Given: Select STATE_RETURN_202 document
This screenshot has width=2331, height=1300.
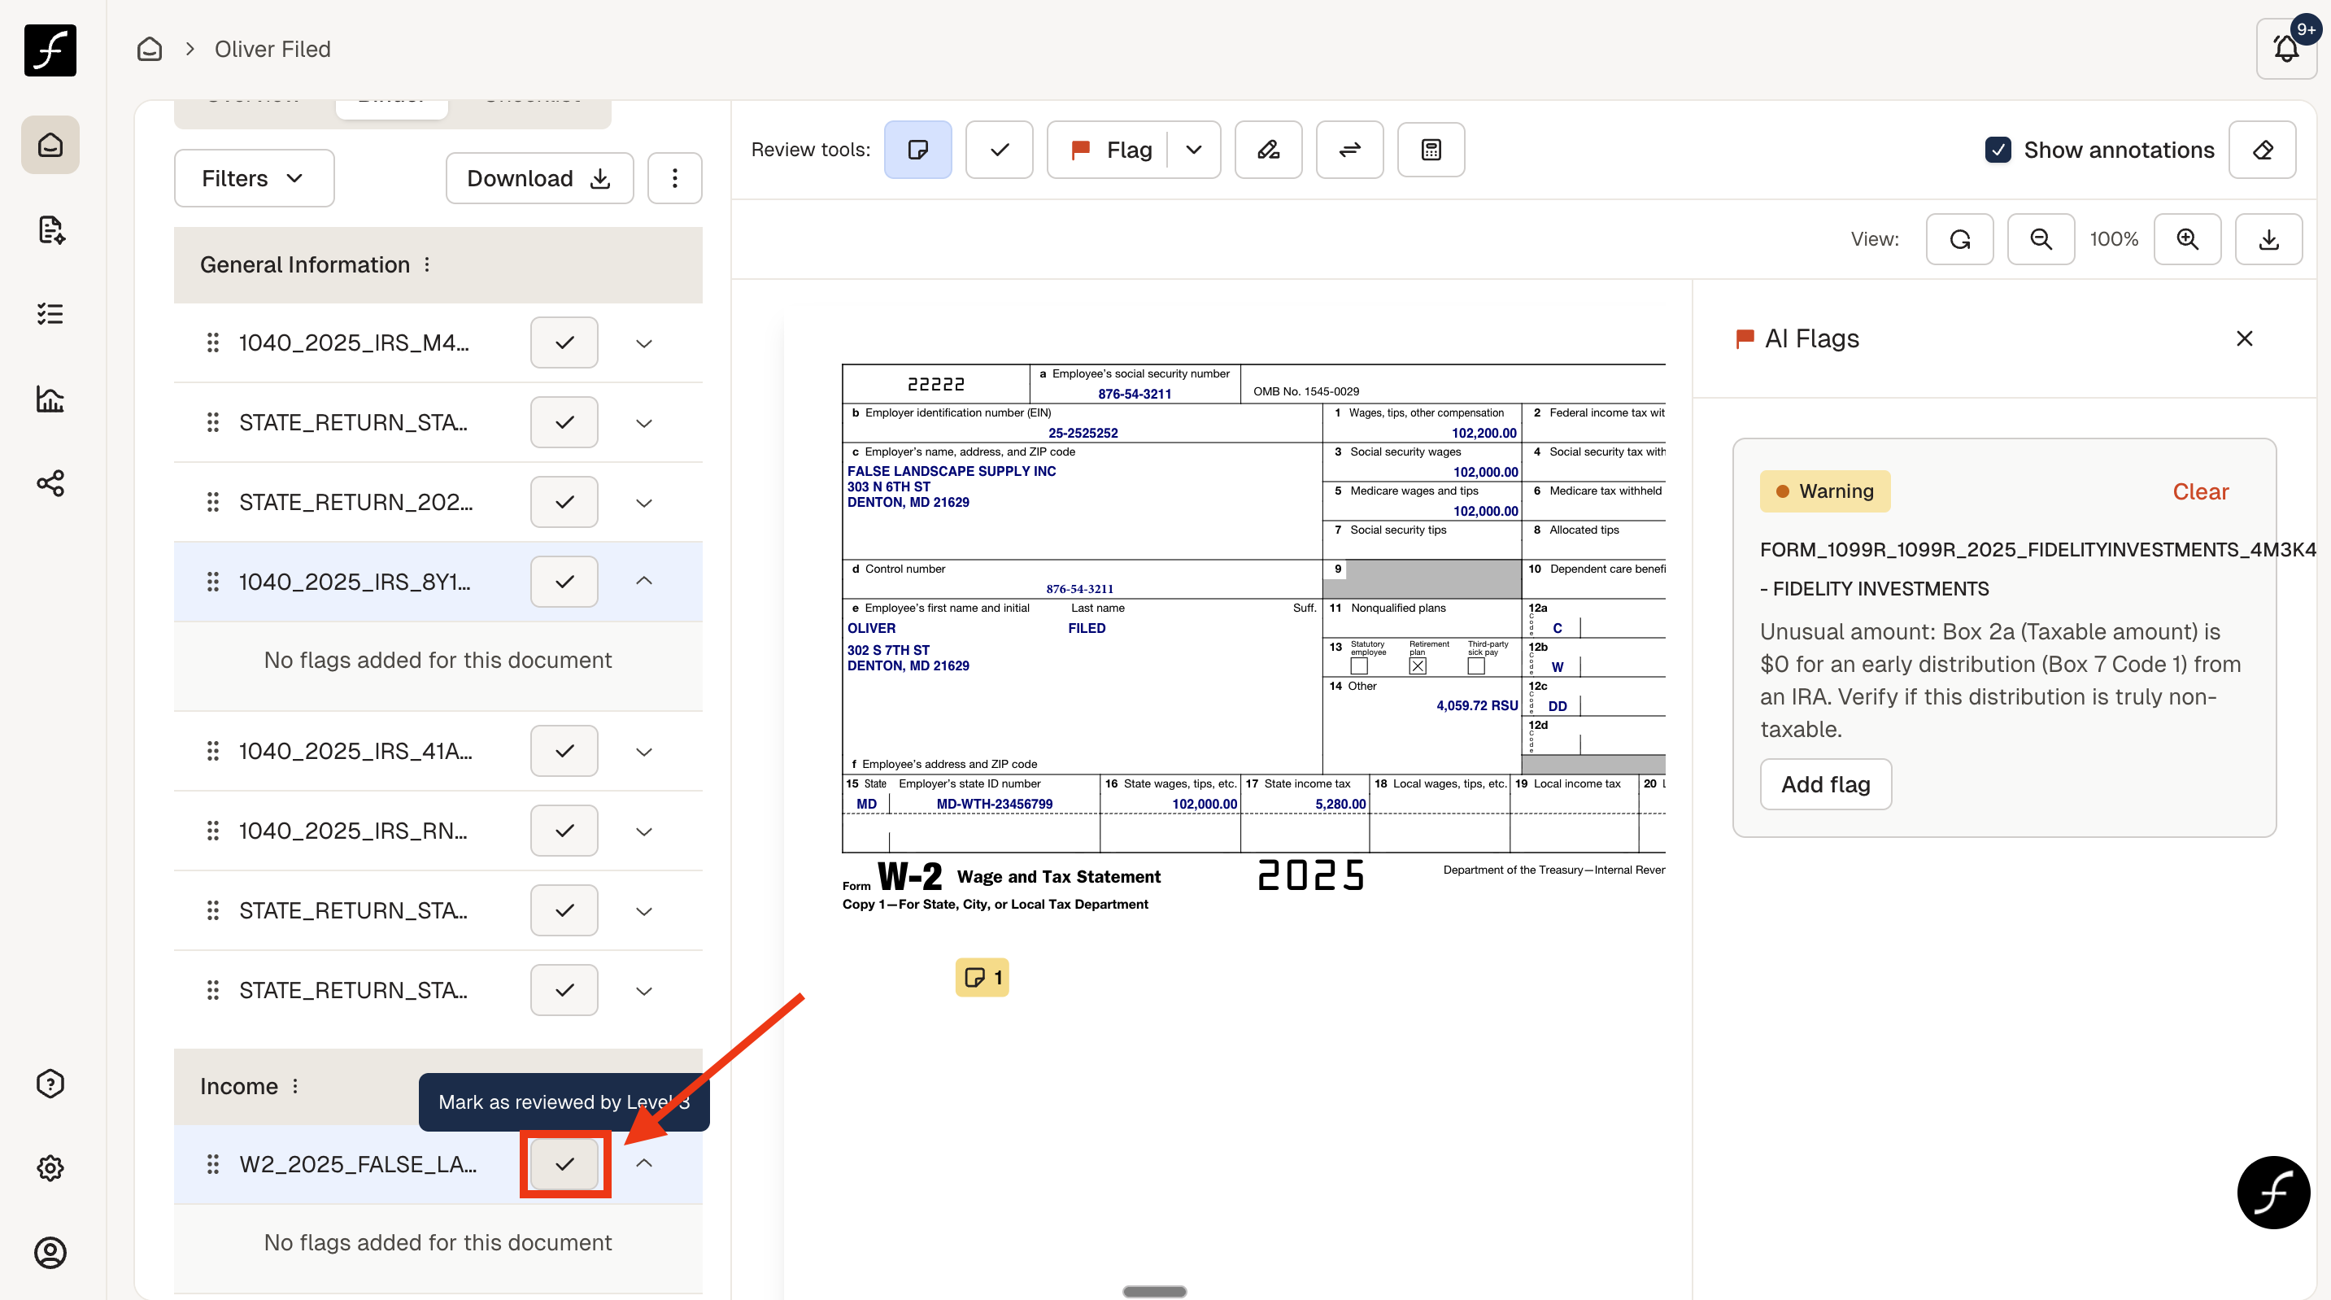Looking at the screenshot, I should [x=355, y=501].
